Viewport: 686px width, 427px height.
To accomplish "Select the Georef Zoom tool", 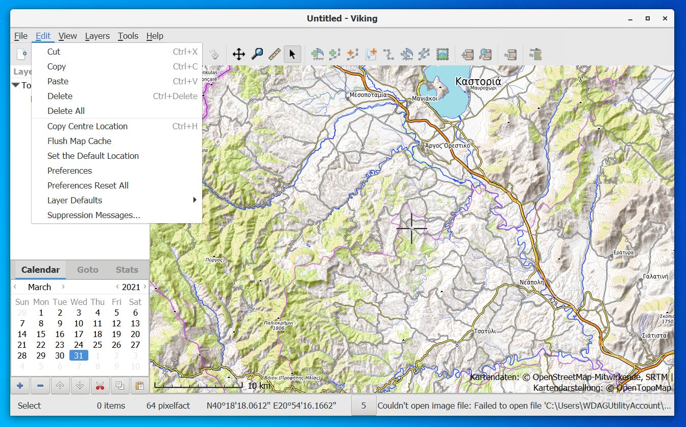I will click(x=485, y=54).
